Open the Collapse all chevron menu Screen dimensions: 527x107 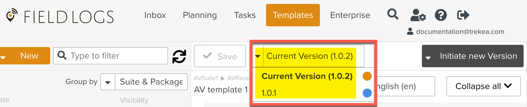(508, 86)
